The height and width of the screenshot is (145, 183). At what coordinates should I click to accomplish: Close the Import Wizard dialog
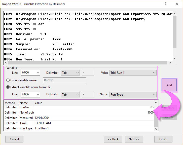point(177,4)
